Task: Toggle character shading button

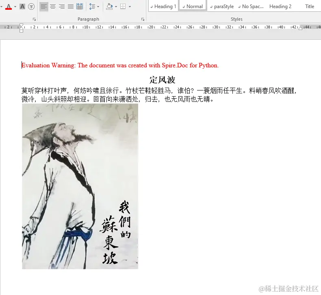Action: tap(22, 6)
